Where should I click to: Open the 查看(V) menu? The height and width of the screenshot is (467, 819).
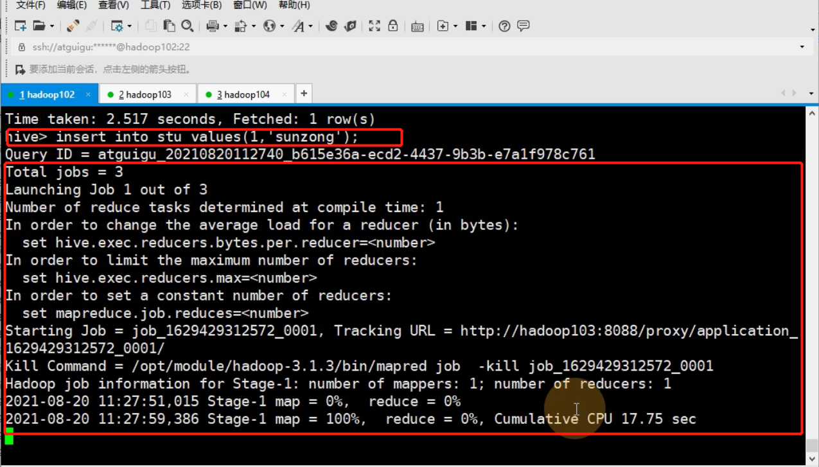point(113,5)
